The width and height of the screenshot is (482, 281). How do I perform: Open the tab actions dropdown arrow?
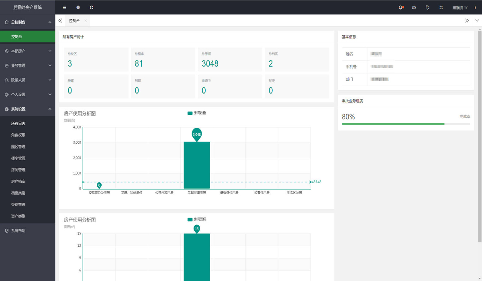coord(477,20)
